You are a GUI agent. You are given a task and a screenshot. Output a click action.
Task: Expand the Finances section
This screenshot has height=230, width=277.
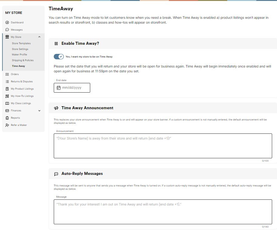pyautogui.click(x=39, y=110)
